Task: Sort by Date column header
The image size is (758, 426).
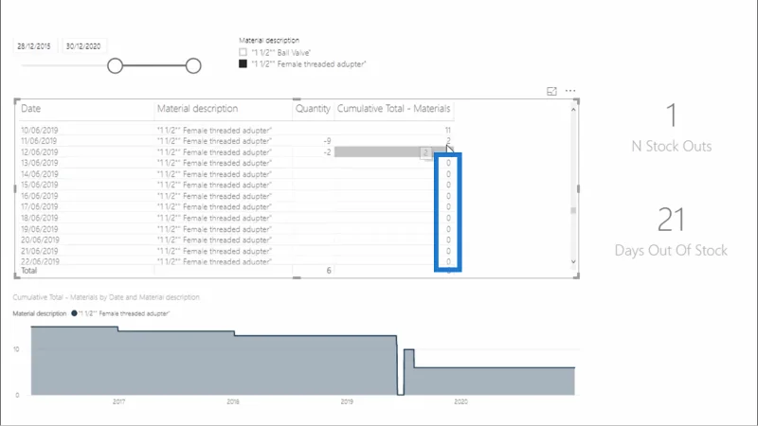Action: tap(31, 109)
